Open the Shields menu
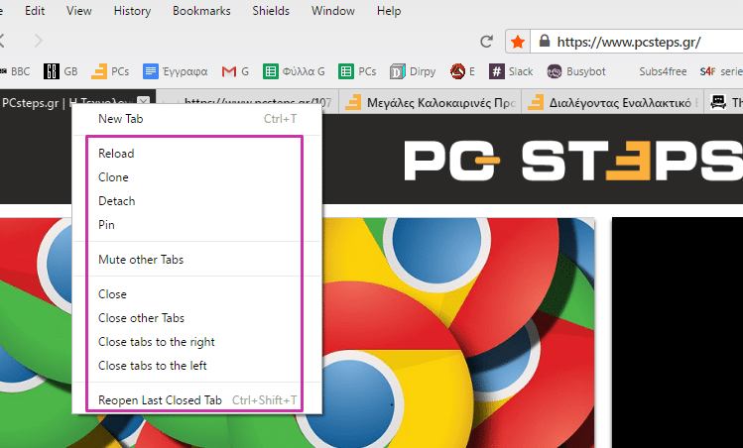This screenshot has height=448, width=743. [x=271, y=11]
